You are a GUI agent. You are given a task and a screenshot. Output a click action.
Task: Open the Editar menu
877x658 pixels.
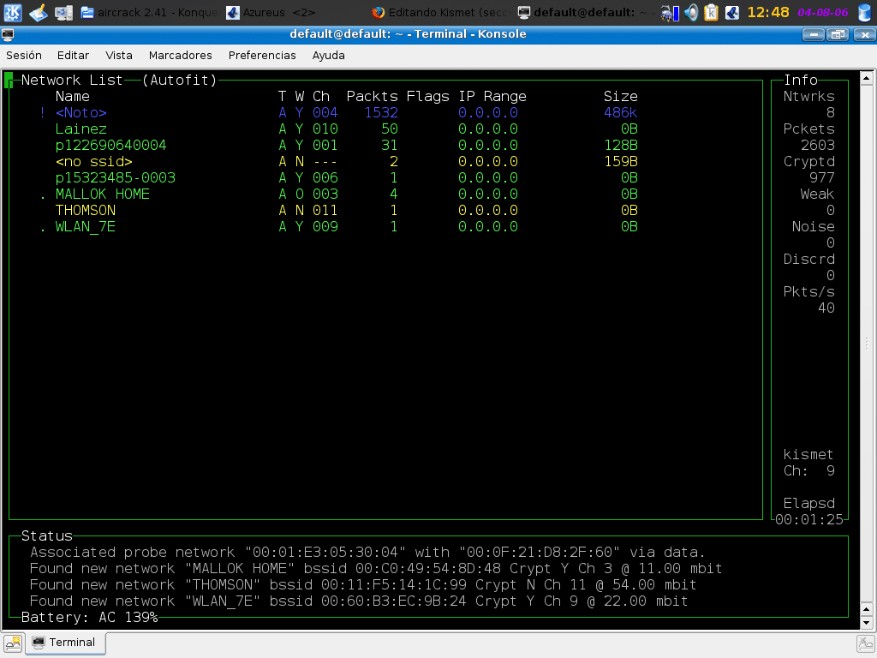(x=73, y=55)
